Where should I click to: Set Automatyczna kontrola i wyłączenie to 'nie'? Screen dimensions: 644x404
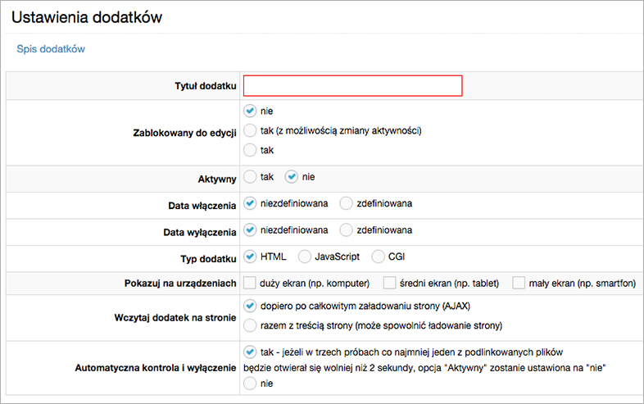[251, 383]
